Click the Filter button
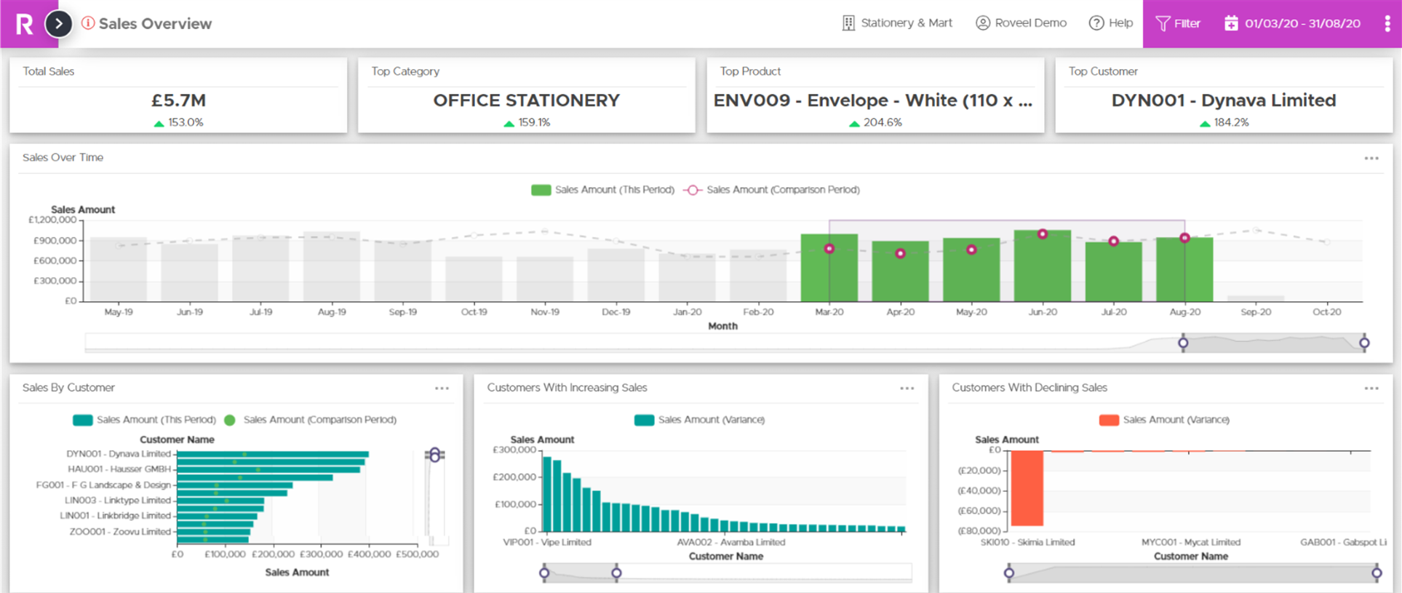Screen dimensions: 1402x593 coord(1178,23)
